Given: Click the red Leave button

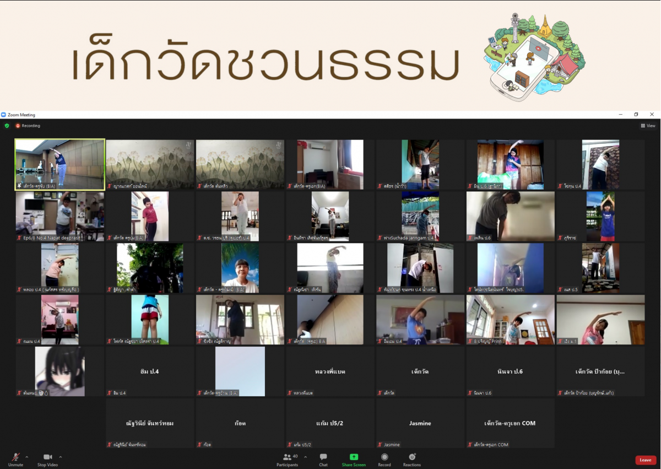Looking at the screenshot, I should point(645,460).
